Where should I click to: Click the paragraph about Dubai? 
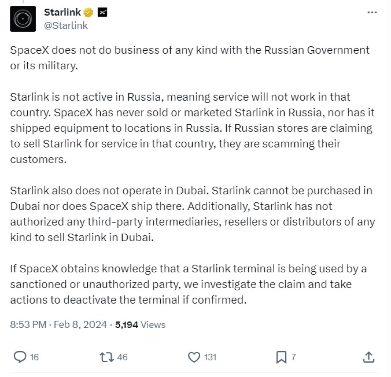[x=190, y=214]
